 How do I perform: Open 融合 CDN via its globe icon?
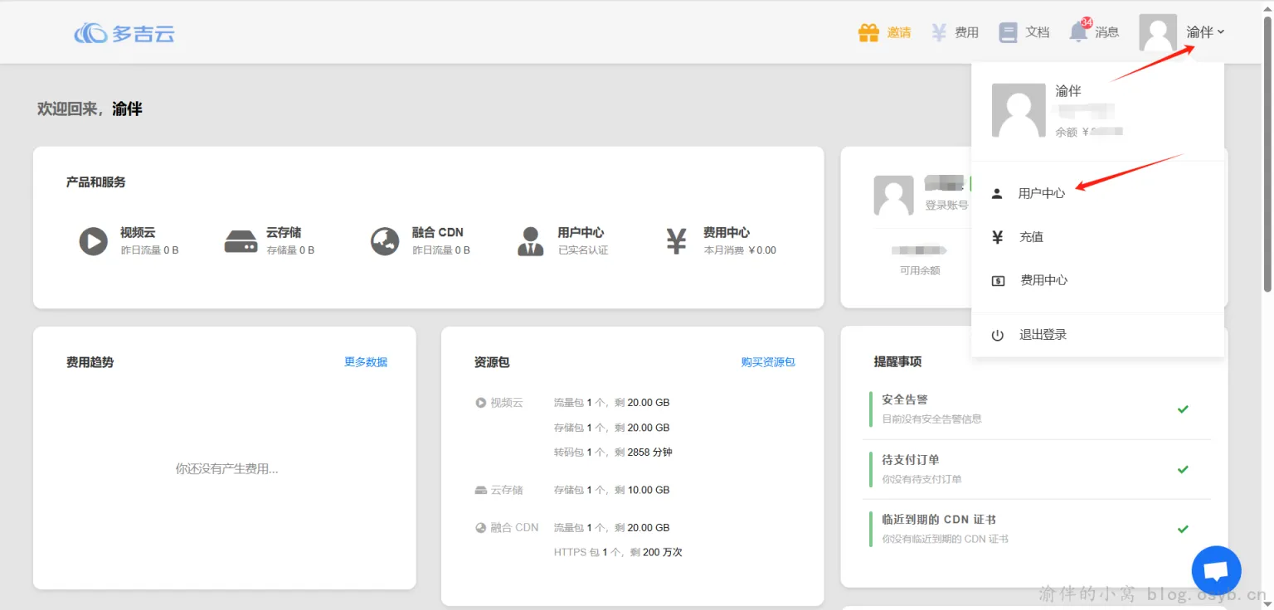click(x=384, y=240)
